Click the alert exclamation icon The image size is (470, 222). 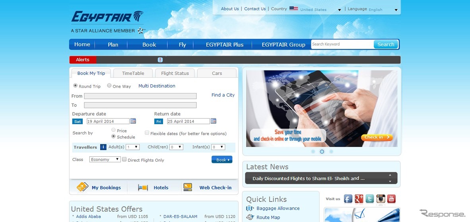(x=160, y=60)
